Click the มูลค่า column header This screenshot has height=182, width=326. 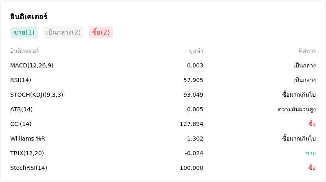[x=196, y=51]
